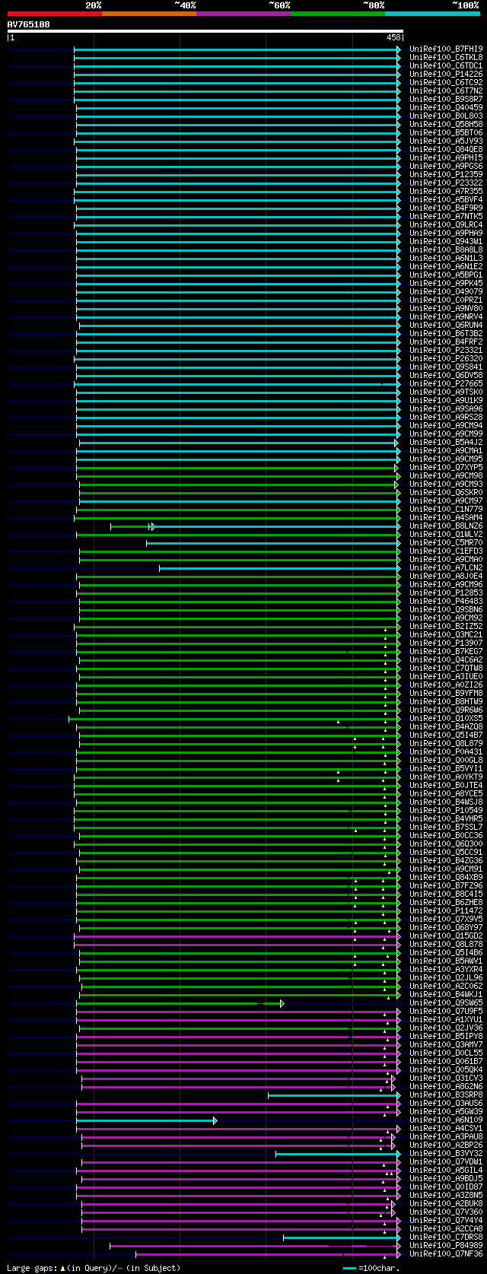Click the short green alignment segment of B8LNZ6
The image size is (487, 1274).
pyautogui.click(x=131, y=526)
